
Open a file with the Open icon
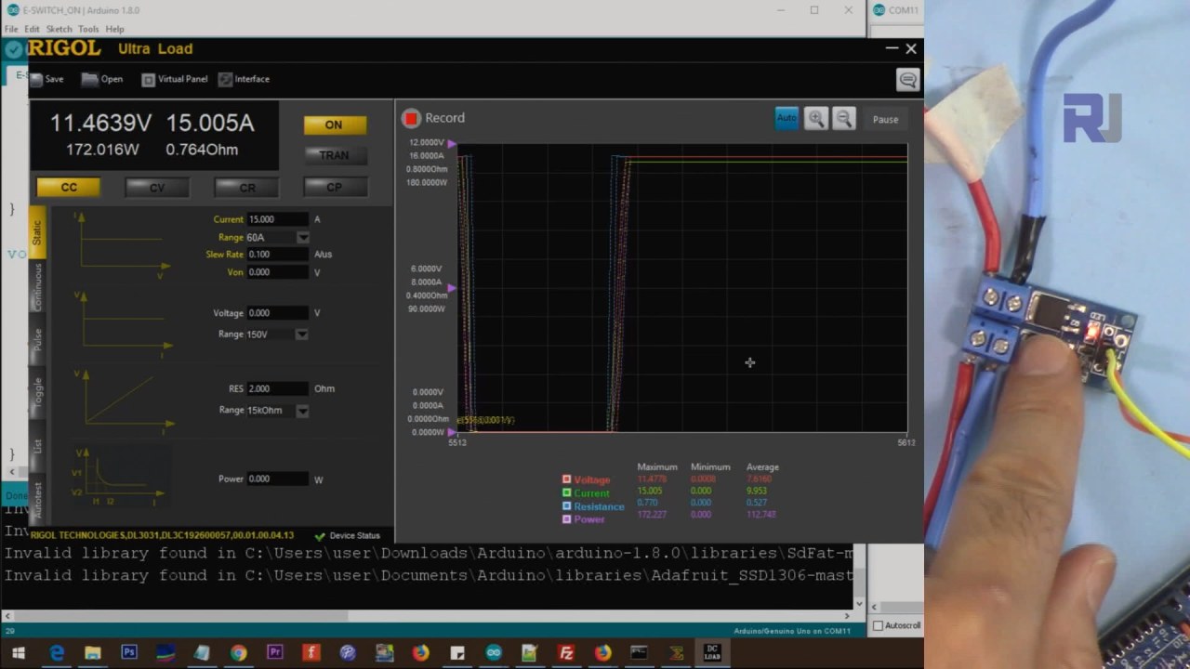pyautogui.click(x=90, y=80)
